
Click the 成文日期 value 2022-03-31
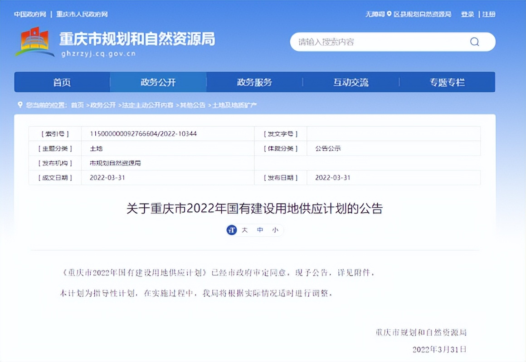tap(107, 177)
